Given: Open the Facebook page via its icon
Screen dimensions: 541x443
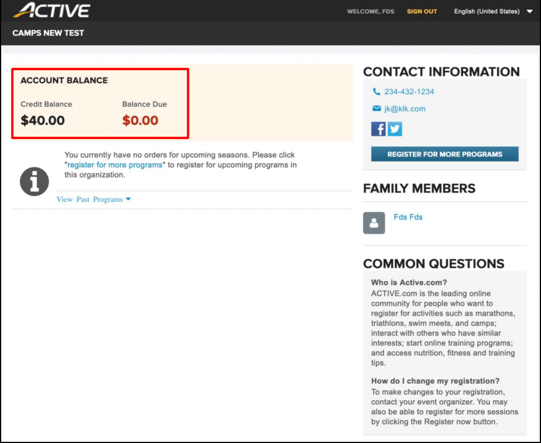Looking at the screenshot, I should (378, 129).
